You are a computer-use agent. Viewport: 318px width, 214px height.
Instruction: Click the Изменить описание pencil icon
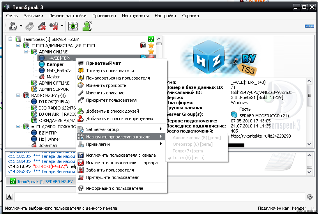click(81, 93)
